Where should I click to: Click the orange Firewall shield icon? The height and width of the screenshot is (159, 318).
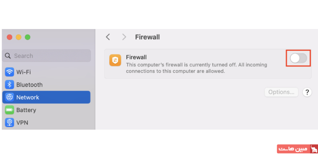[115, 60]
